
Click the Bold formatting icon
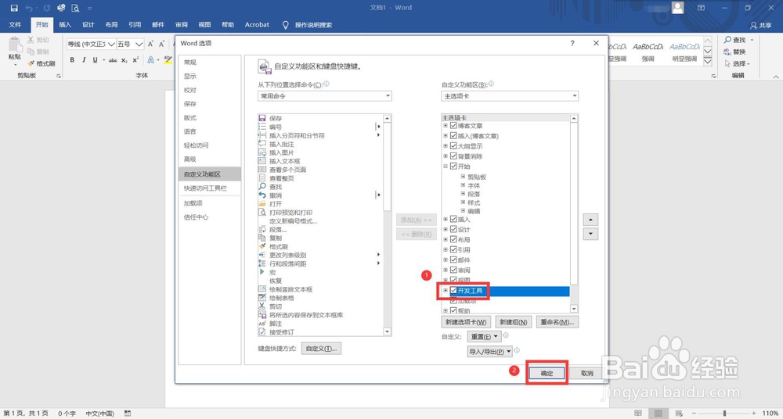click(72, 60)
